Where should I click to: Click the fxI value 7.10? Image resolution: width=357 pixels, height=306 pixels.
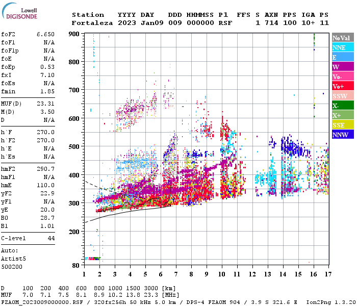[47, 75]
